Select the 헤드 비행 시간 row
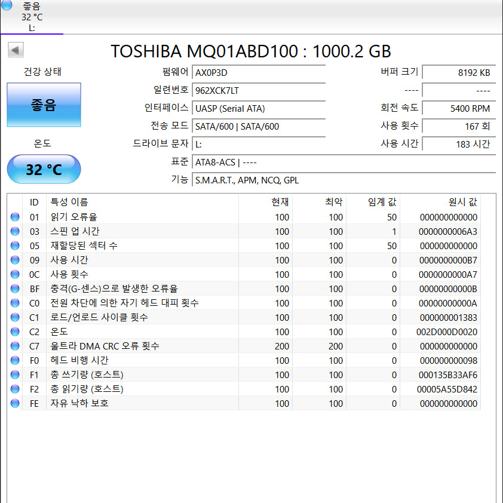Screen dimensions: 503x503 [244, 361]
